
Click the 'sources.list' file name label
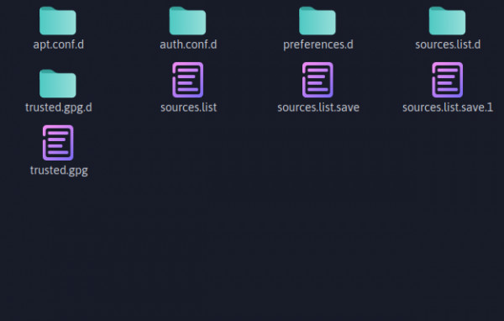[189, 108]
